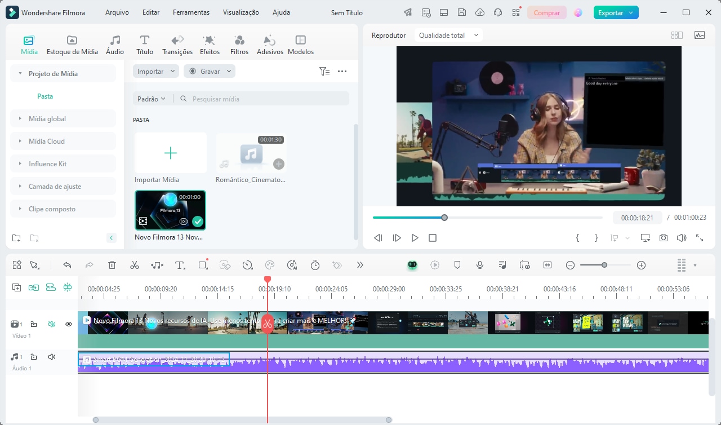Expand the Mídia global section

click(x=63, y=119)
